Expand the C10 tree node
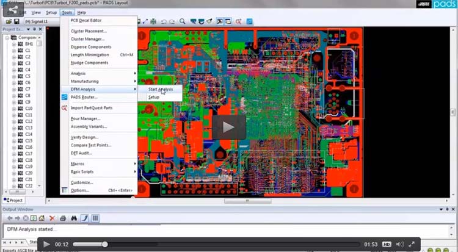Viewport: 458px width, 252px height. point(13,109)
